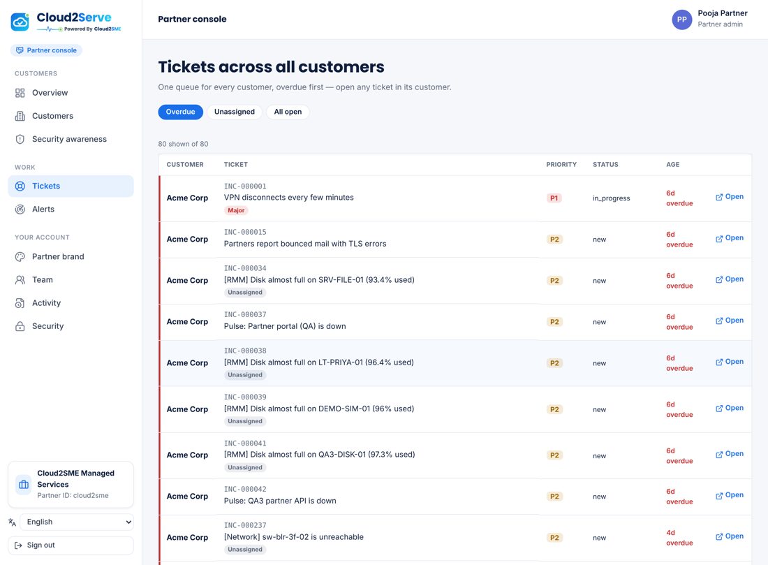This screenshot has width=768, height=565.
Task: Click Unassigned tag on INC-000038
Action: pyautogui.click(x=245, y=375)
